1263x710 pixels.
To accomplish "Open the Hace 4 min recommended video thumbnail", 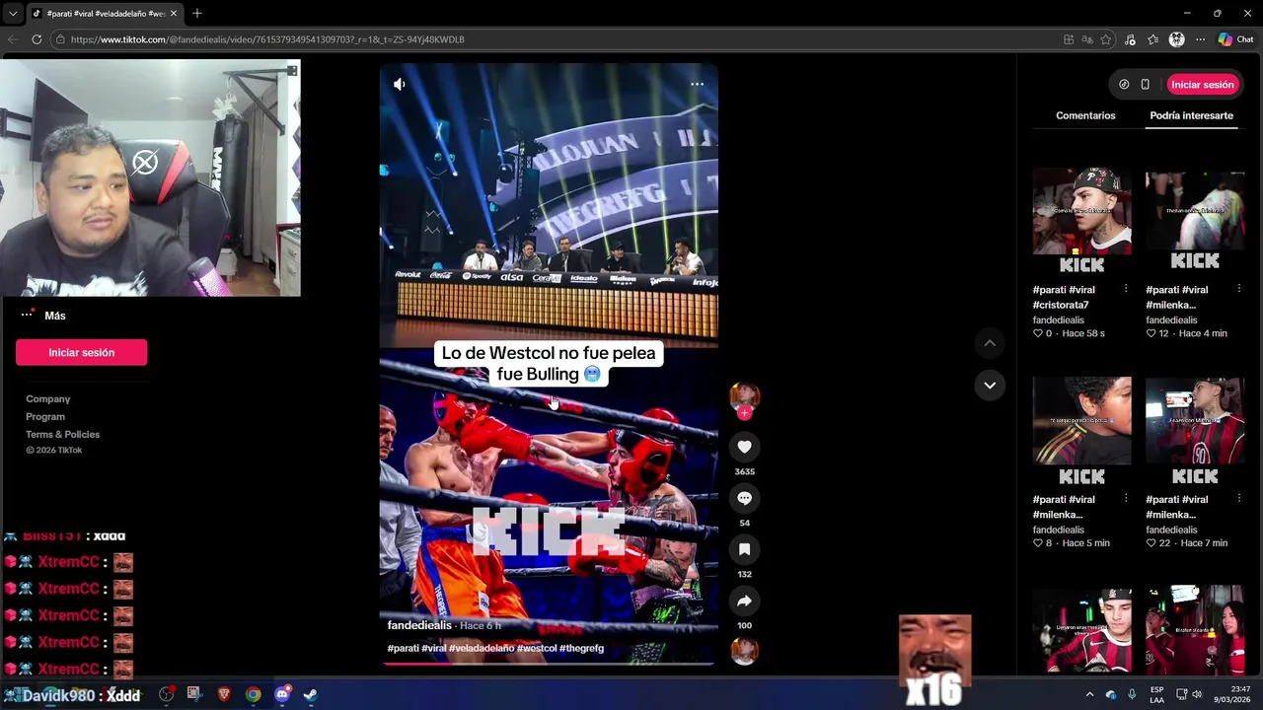I will [1195, 220].
